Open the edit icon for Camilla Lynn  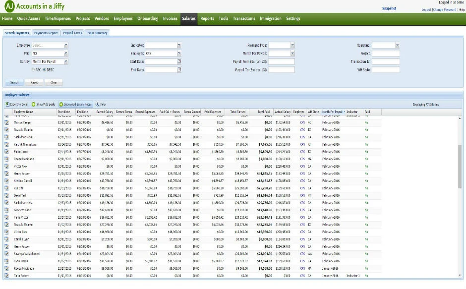tap(6, 239)
